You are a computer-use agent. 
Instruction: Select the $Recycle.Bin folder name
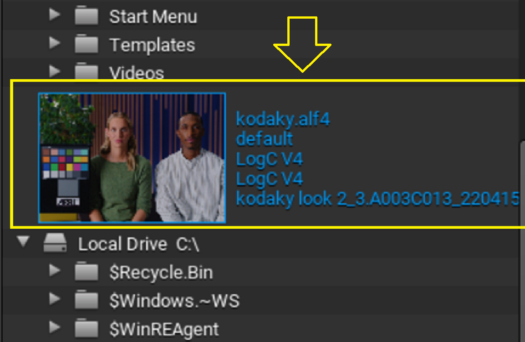tap(161, 272)
